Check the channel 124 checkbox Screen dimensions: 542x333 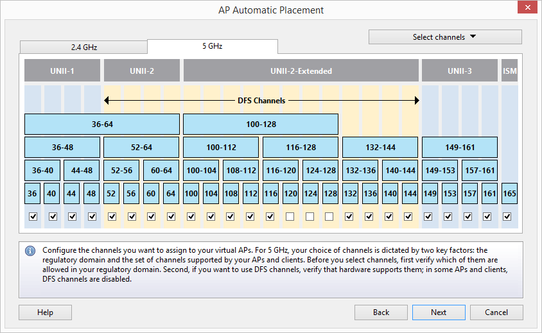[x=310, y=217]
